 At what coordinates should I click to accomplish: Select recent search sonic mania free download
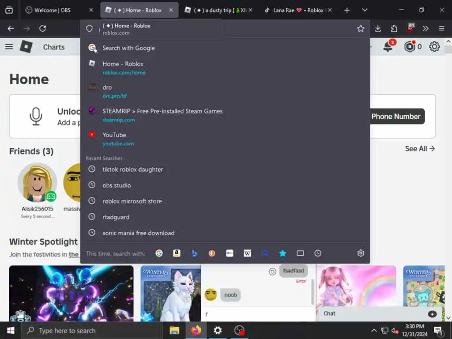(225, 233)
